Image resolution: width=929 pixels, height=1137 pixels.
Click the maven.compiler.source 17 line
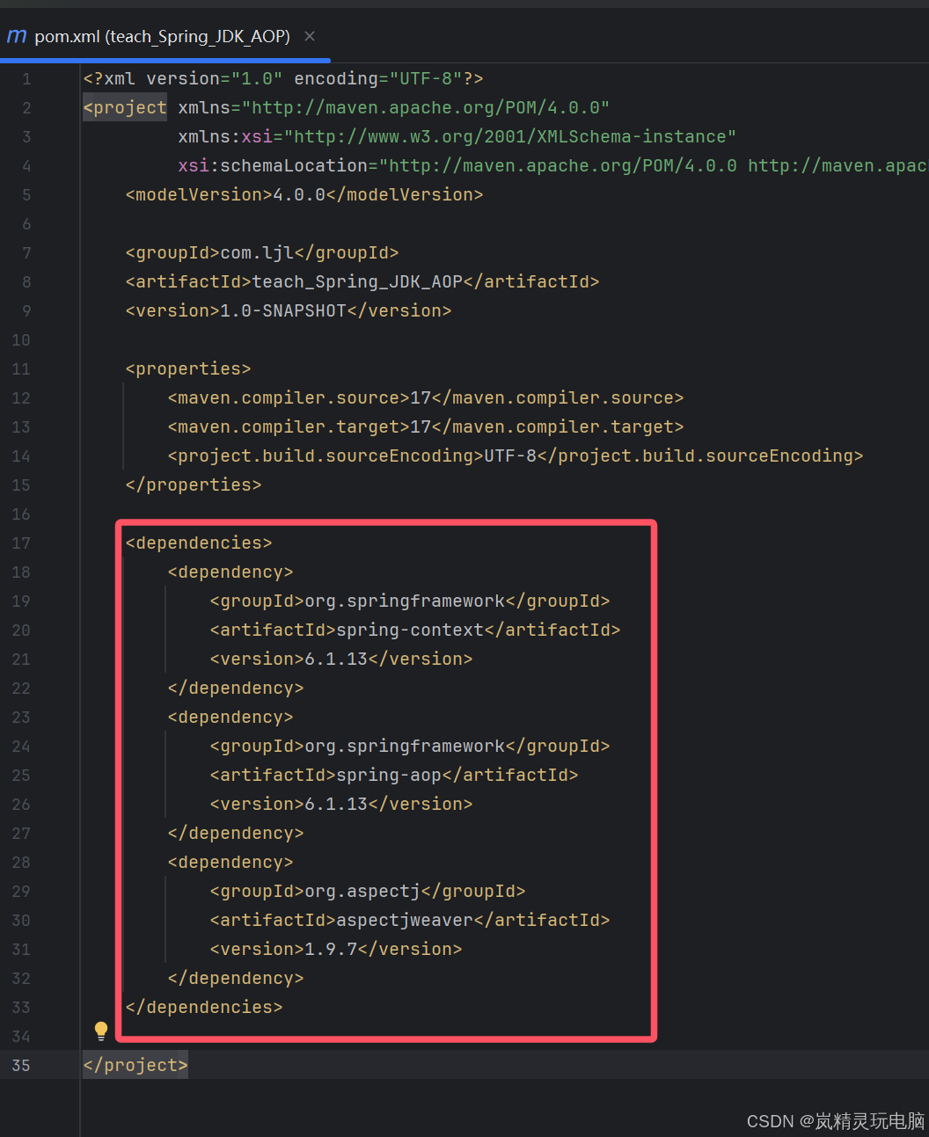(x=426, y=397)
